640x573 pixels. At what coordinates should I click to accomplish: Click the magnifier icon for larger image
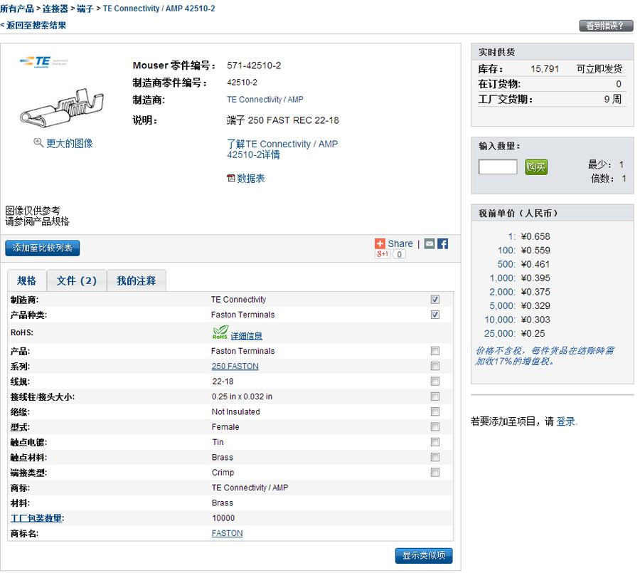pos(38,143)
